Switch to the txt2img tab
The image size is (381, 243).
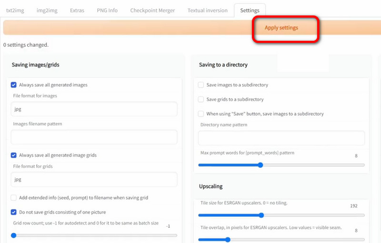15,10
